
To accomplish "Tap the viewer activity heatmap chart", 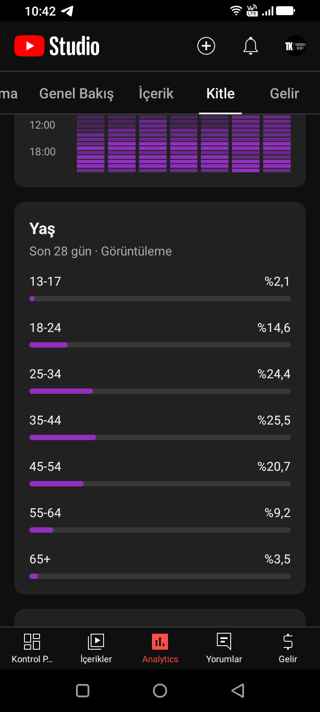I will 184,144.
